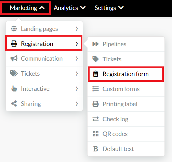Select the Registration menu item
The image size is (172, 162).
tap(44, 44)
